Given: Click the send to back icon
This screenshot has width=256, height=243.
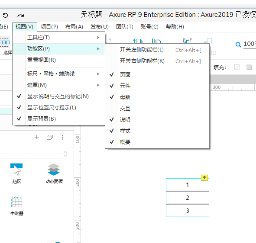Looking at the screenshot, I should 156,41.
